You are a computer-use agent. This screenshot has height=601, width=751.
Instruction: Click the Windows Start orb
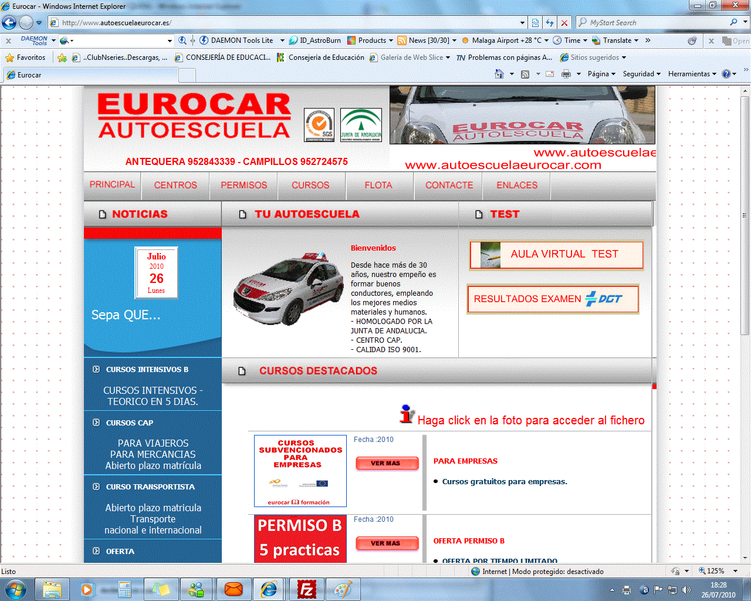tap(16, 589)
